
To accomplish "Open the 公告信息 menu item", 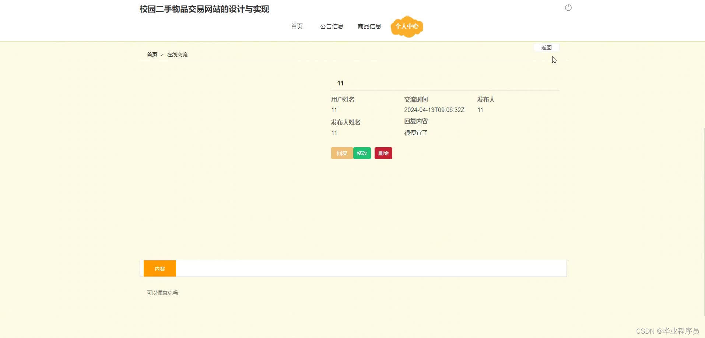I will [x=332, y=26].
